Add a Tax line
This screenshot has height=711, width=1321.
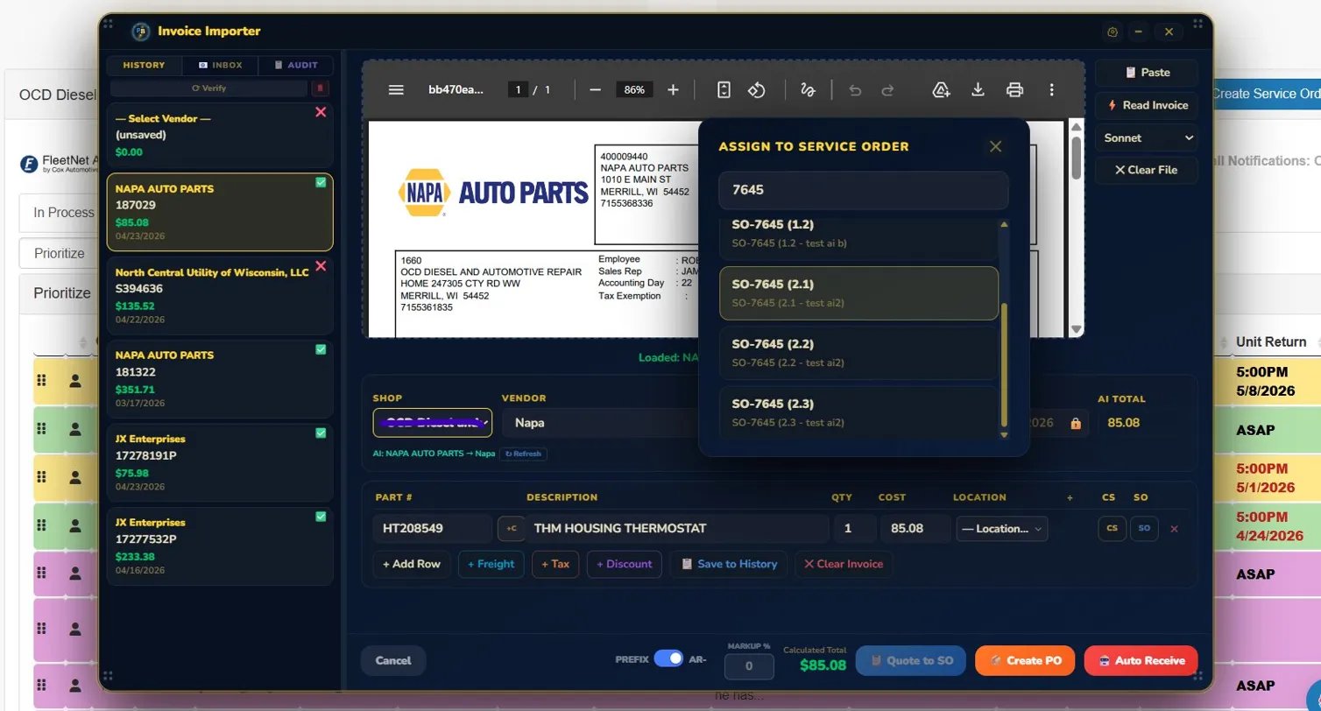(x=555, y=564)
